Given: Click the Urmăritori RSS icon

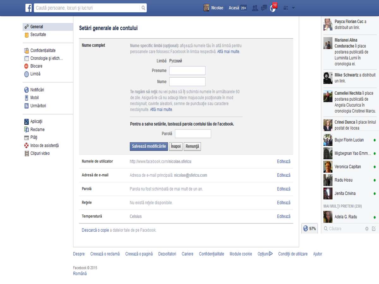Looking at the screenshot, I should click(27, 106).
